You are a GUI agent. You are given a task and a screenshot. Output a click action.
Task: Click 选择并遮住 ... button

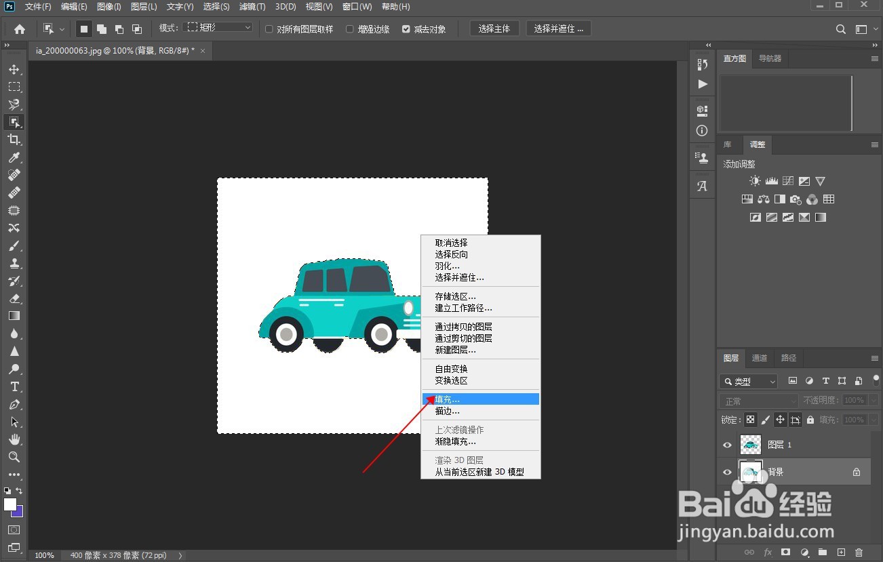point(558,28)
